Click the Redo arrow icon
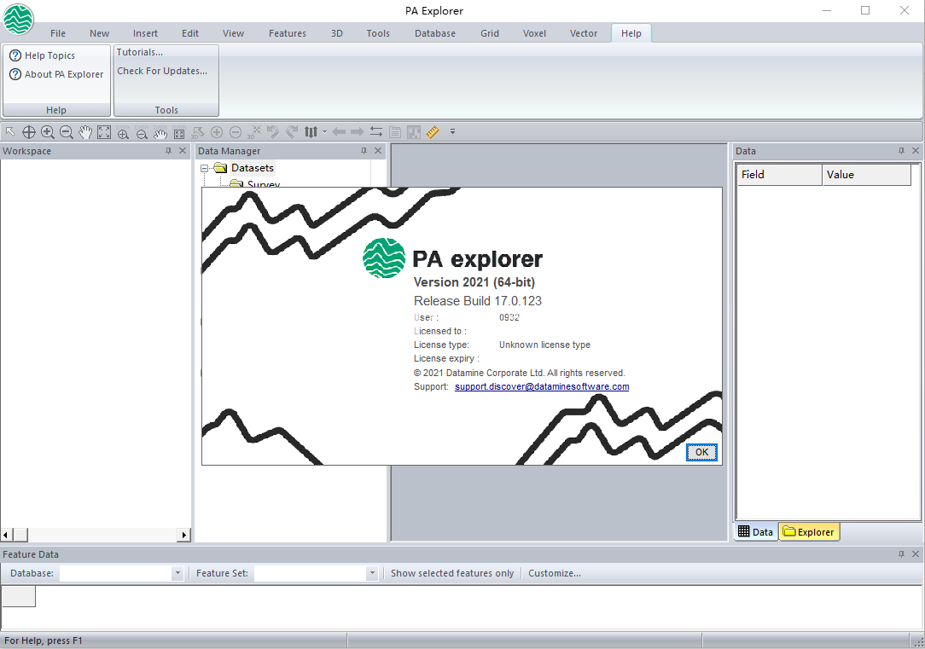925x649 pixels. pyautogui.click(x=292, y=132)
